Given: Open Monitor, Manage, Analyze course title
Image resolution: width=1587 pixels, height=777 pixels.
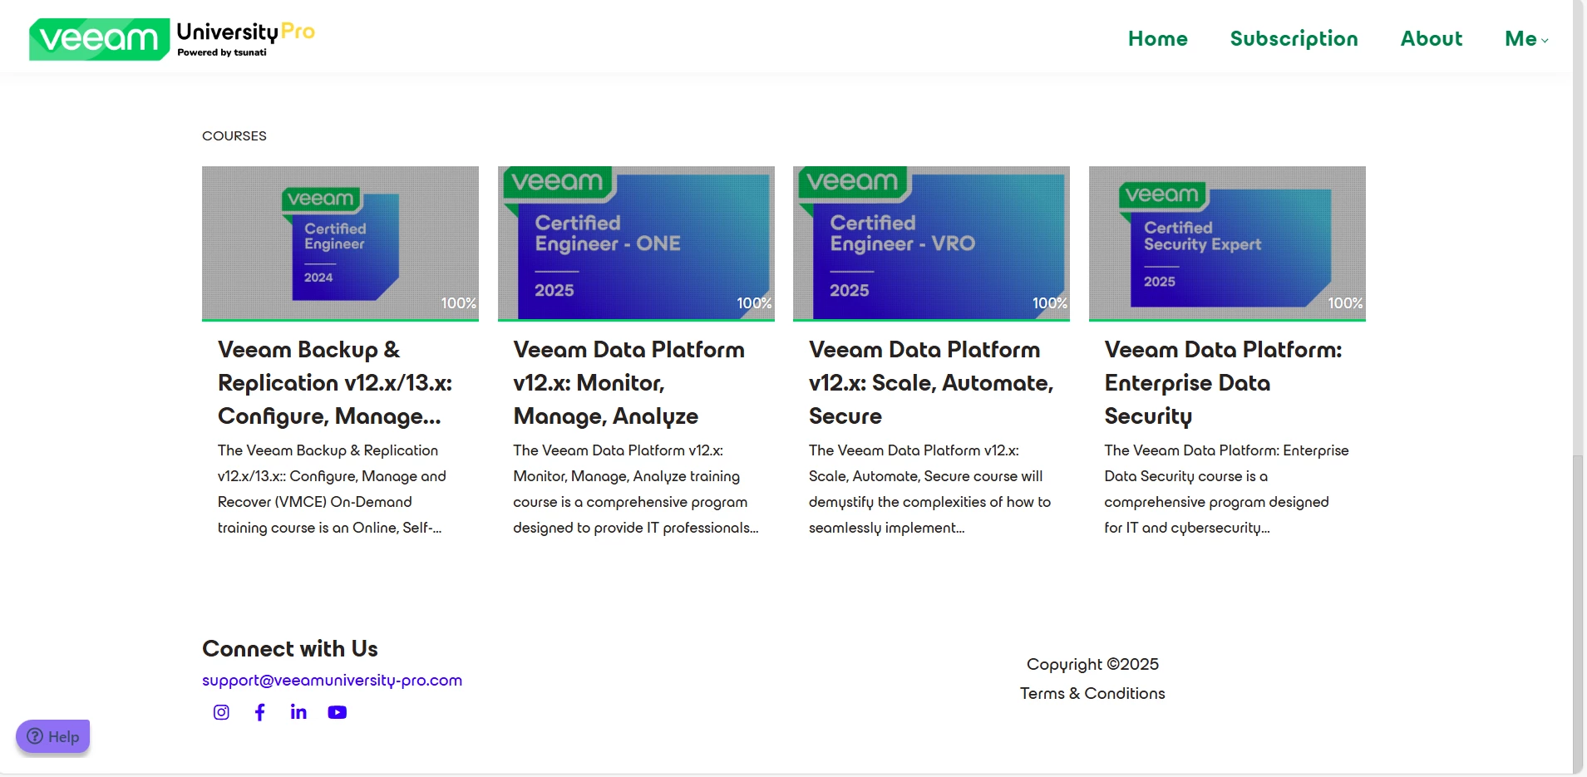Looking at the screenshot, I should coord(628,382).
